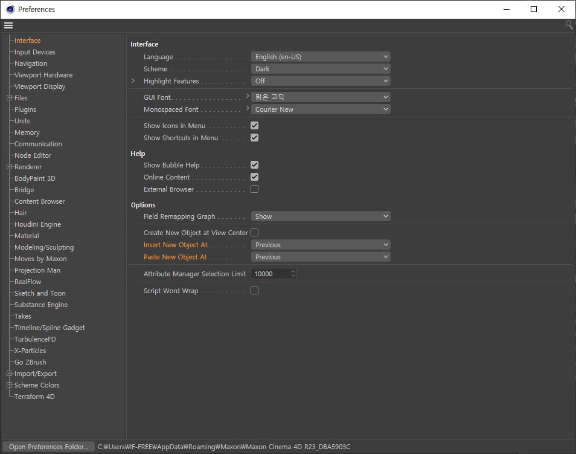The width and height of the screenshot is (576, 454).
Task: Click Open Preferences Folder button
Action: 48,447
